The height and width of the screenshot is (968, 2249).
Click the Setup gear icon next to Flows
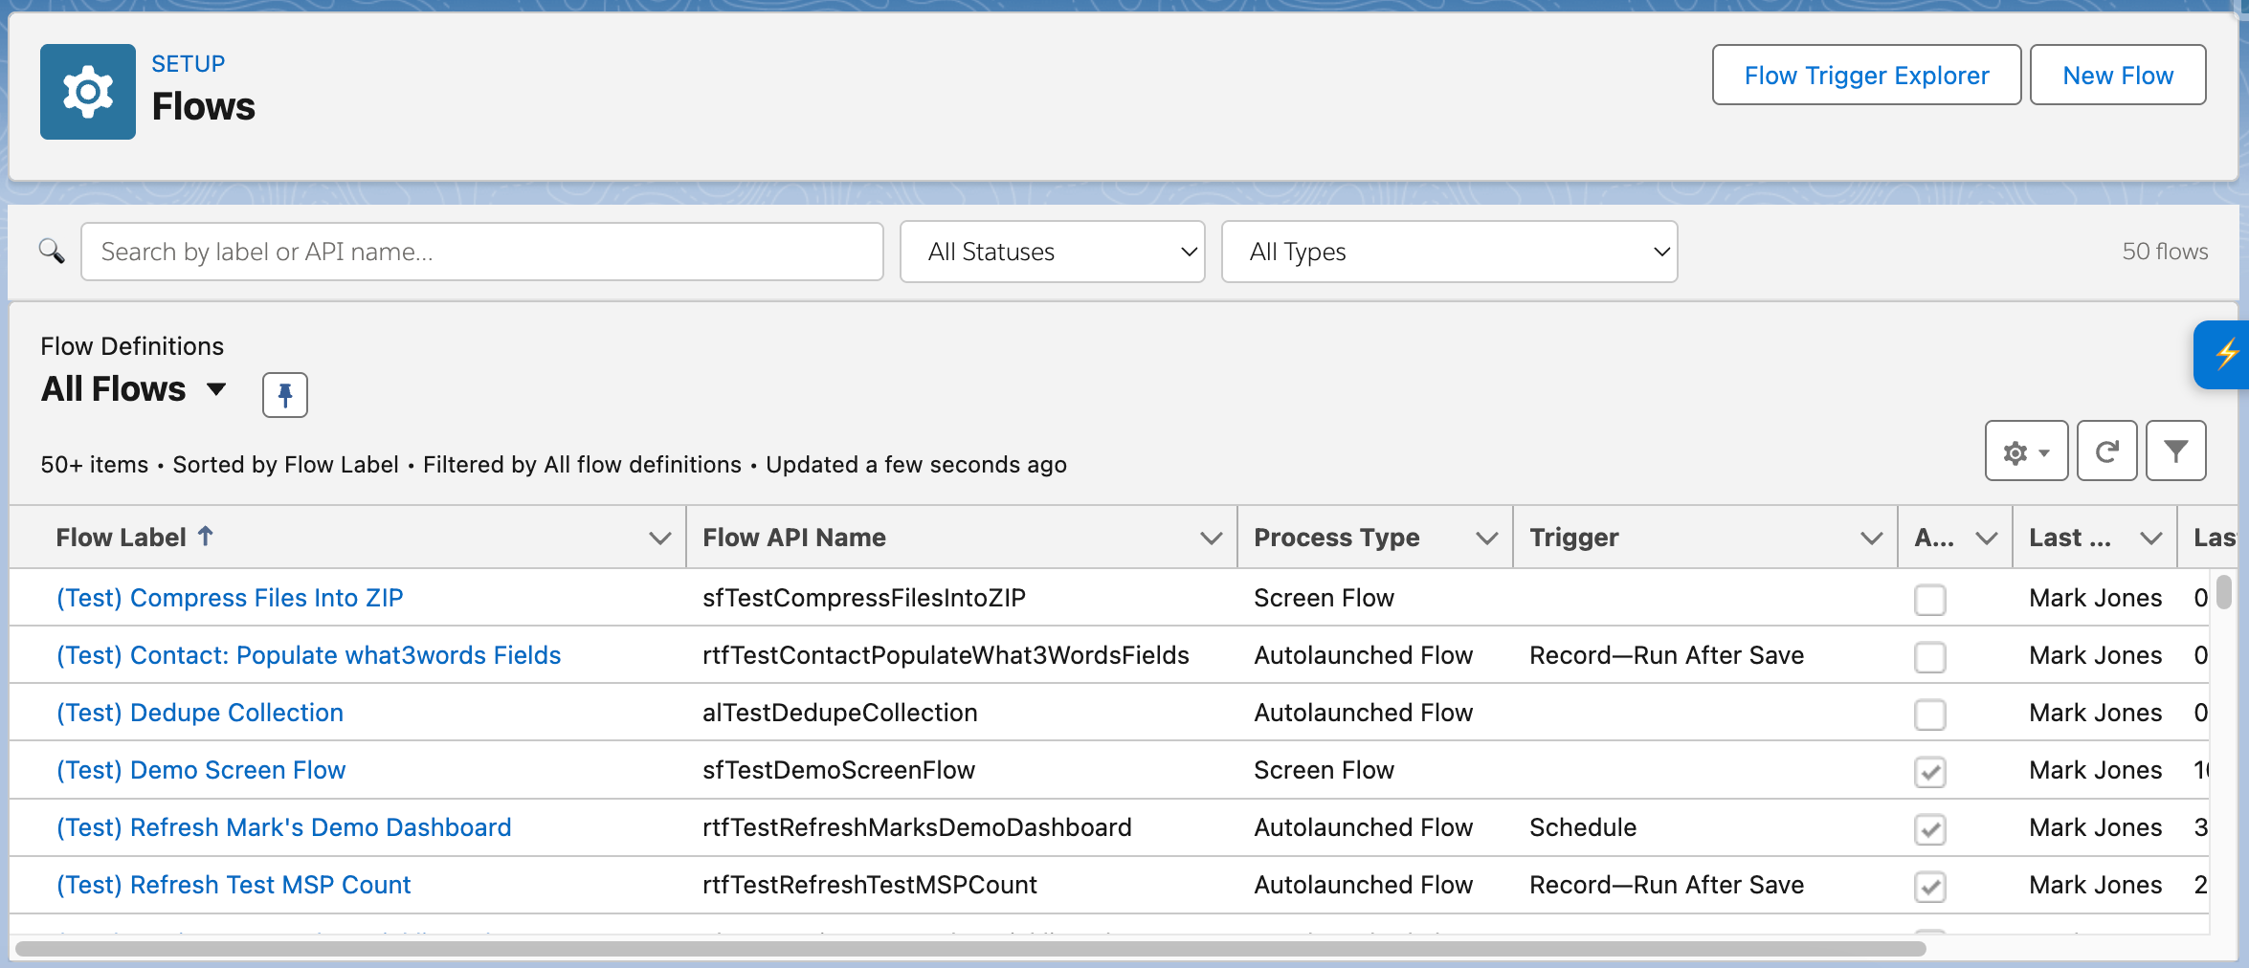tap(87, 91)
